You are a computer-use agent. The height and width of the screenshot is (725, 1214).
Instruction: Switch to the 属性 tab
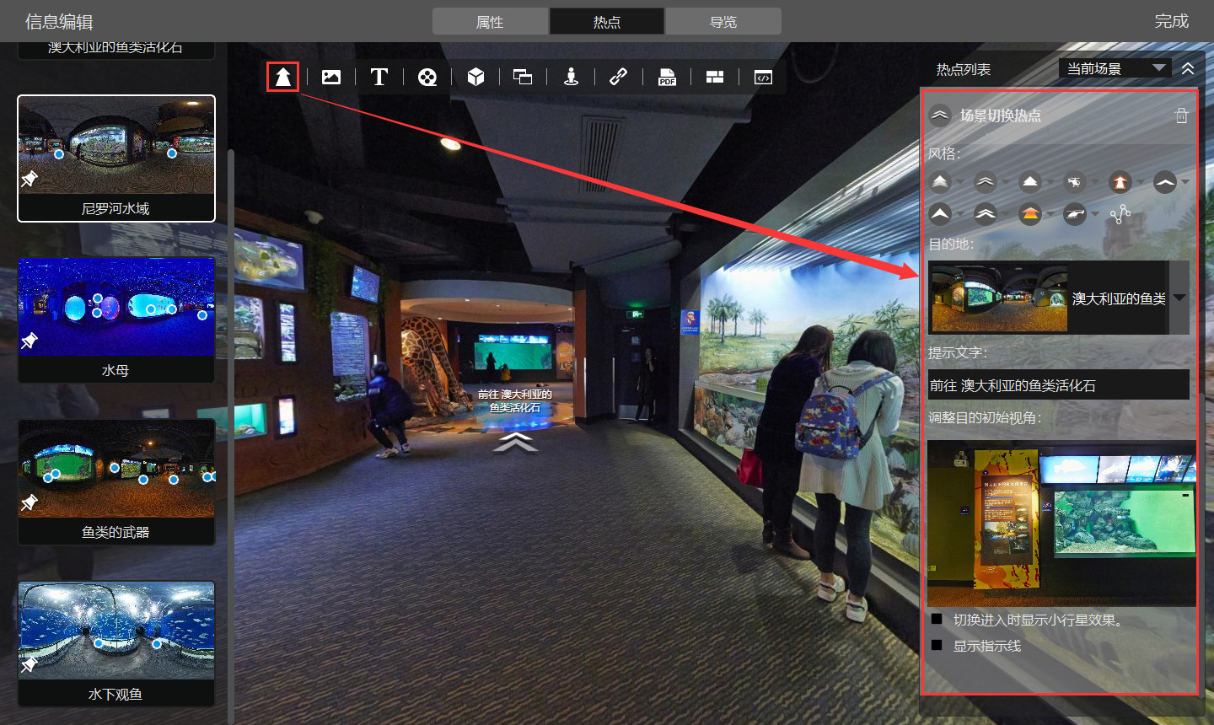coord(490,22)
